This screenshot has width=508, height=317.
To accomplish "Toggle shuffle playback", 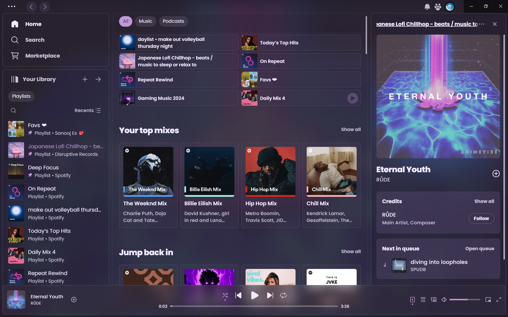I will coord(225,295).
